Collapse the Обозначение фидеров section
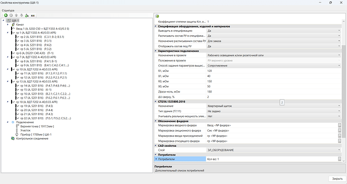347x184 pixels. pos(156,121)
